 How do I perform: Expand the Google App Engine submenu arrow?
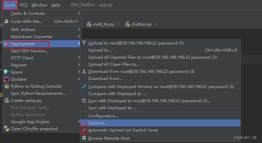point(79,121)
